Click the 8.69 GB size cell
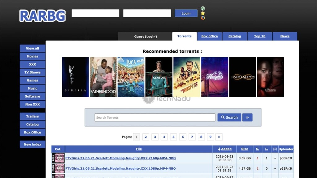Viewport: 317px width, 178px height. click(x=245, y=158)
